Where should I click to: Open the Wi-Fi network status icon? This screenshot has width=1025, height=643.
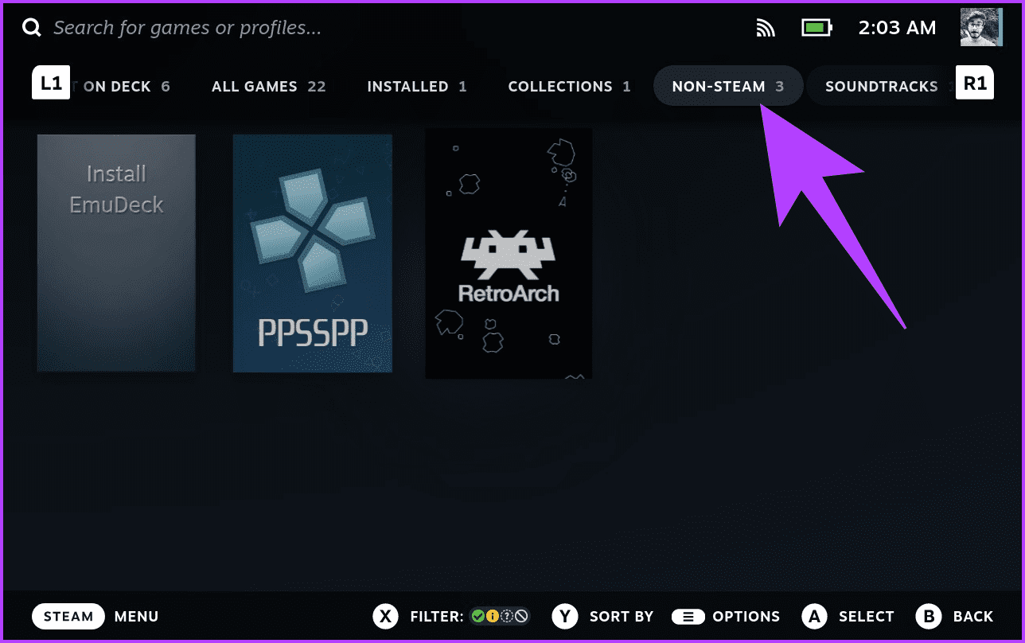click(x=766, y=28)
